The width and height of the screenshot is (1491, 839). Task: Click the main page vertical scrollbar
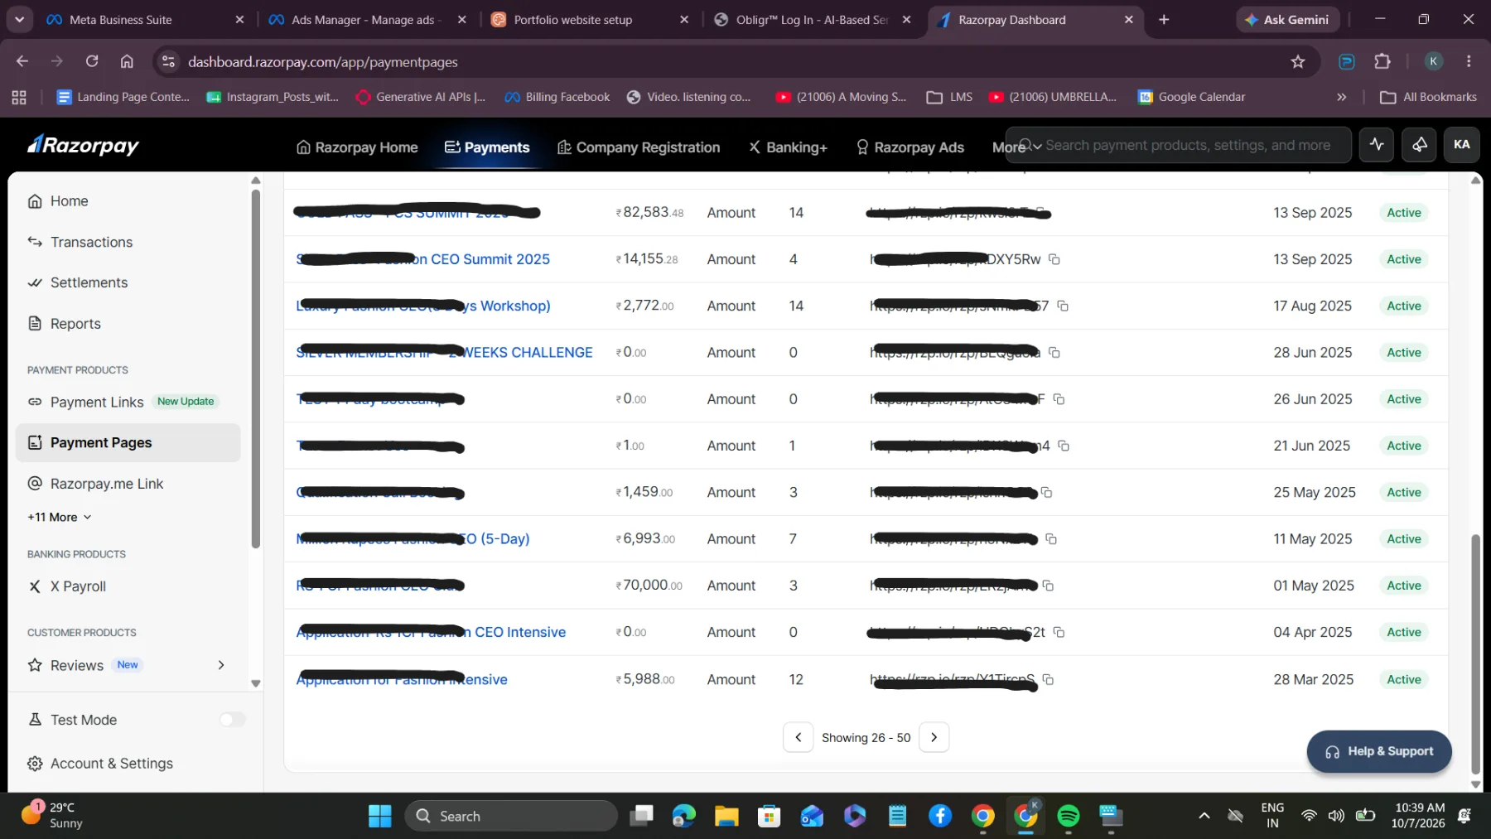pyautogui.click(x=1475, y=654)
